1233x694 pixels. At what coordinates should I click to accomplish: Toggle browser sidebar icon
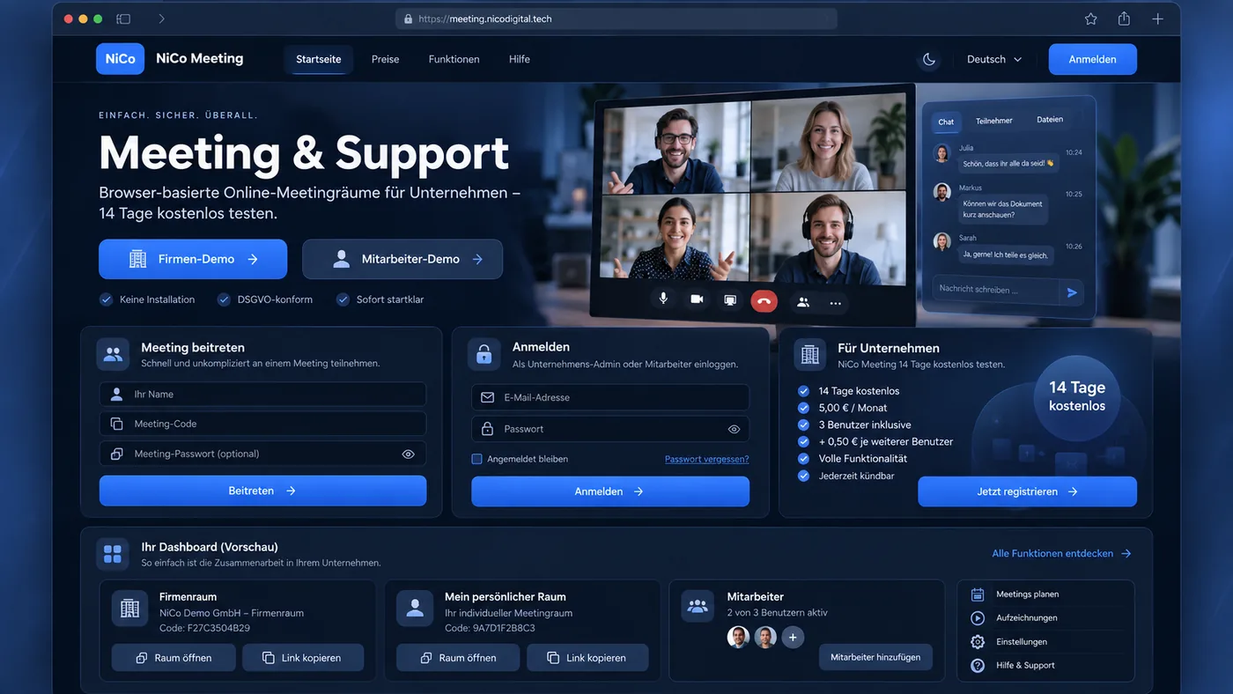[123, 18]
